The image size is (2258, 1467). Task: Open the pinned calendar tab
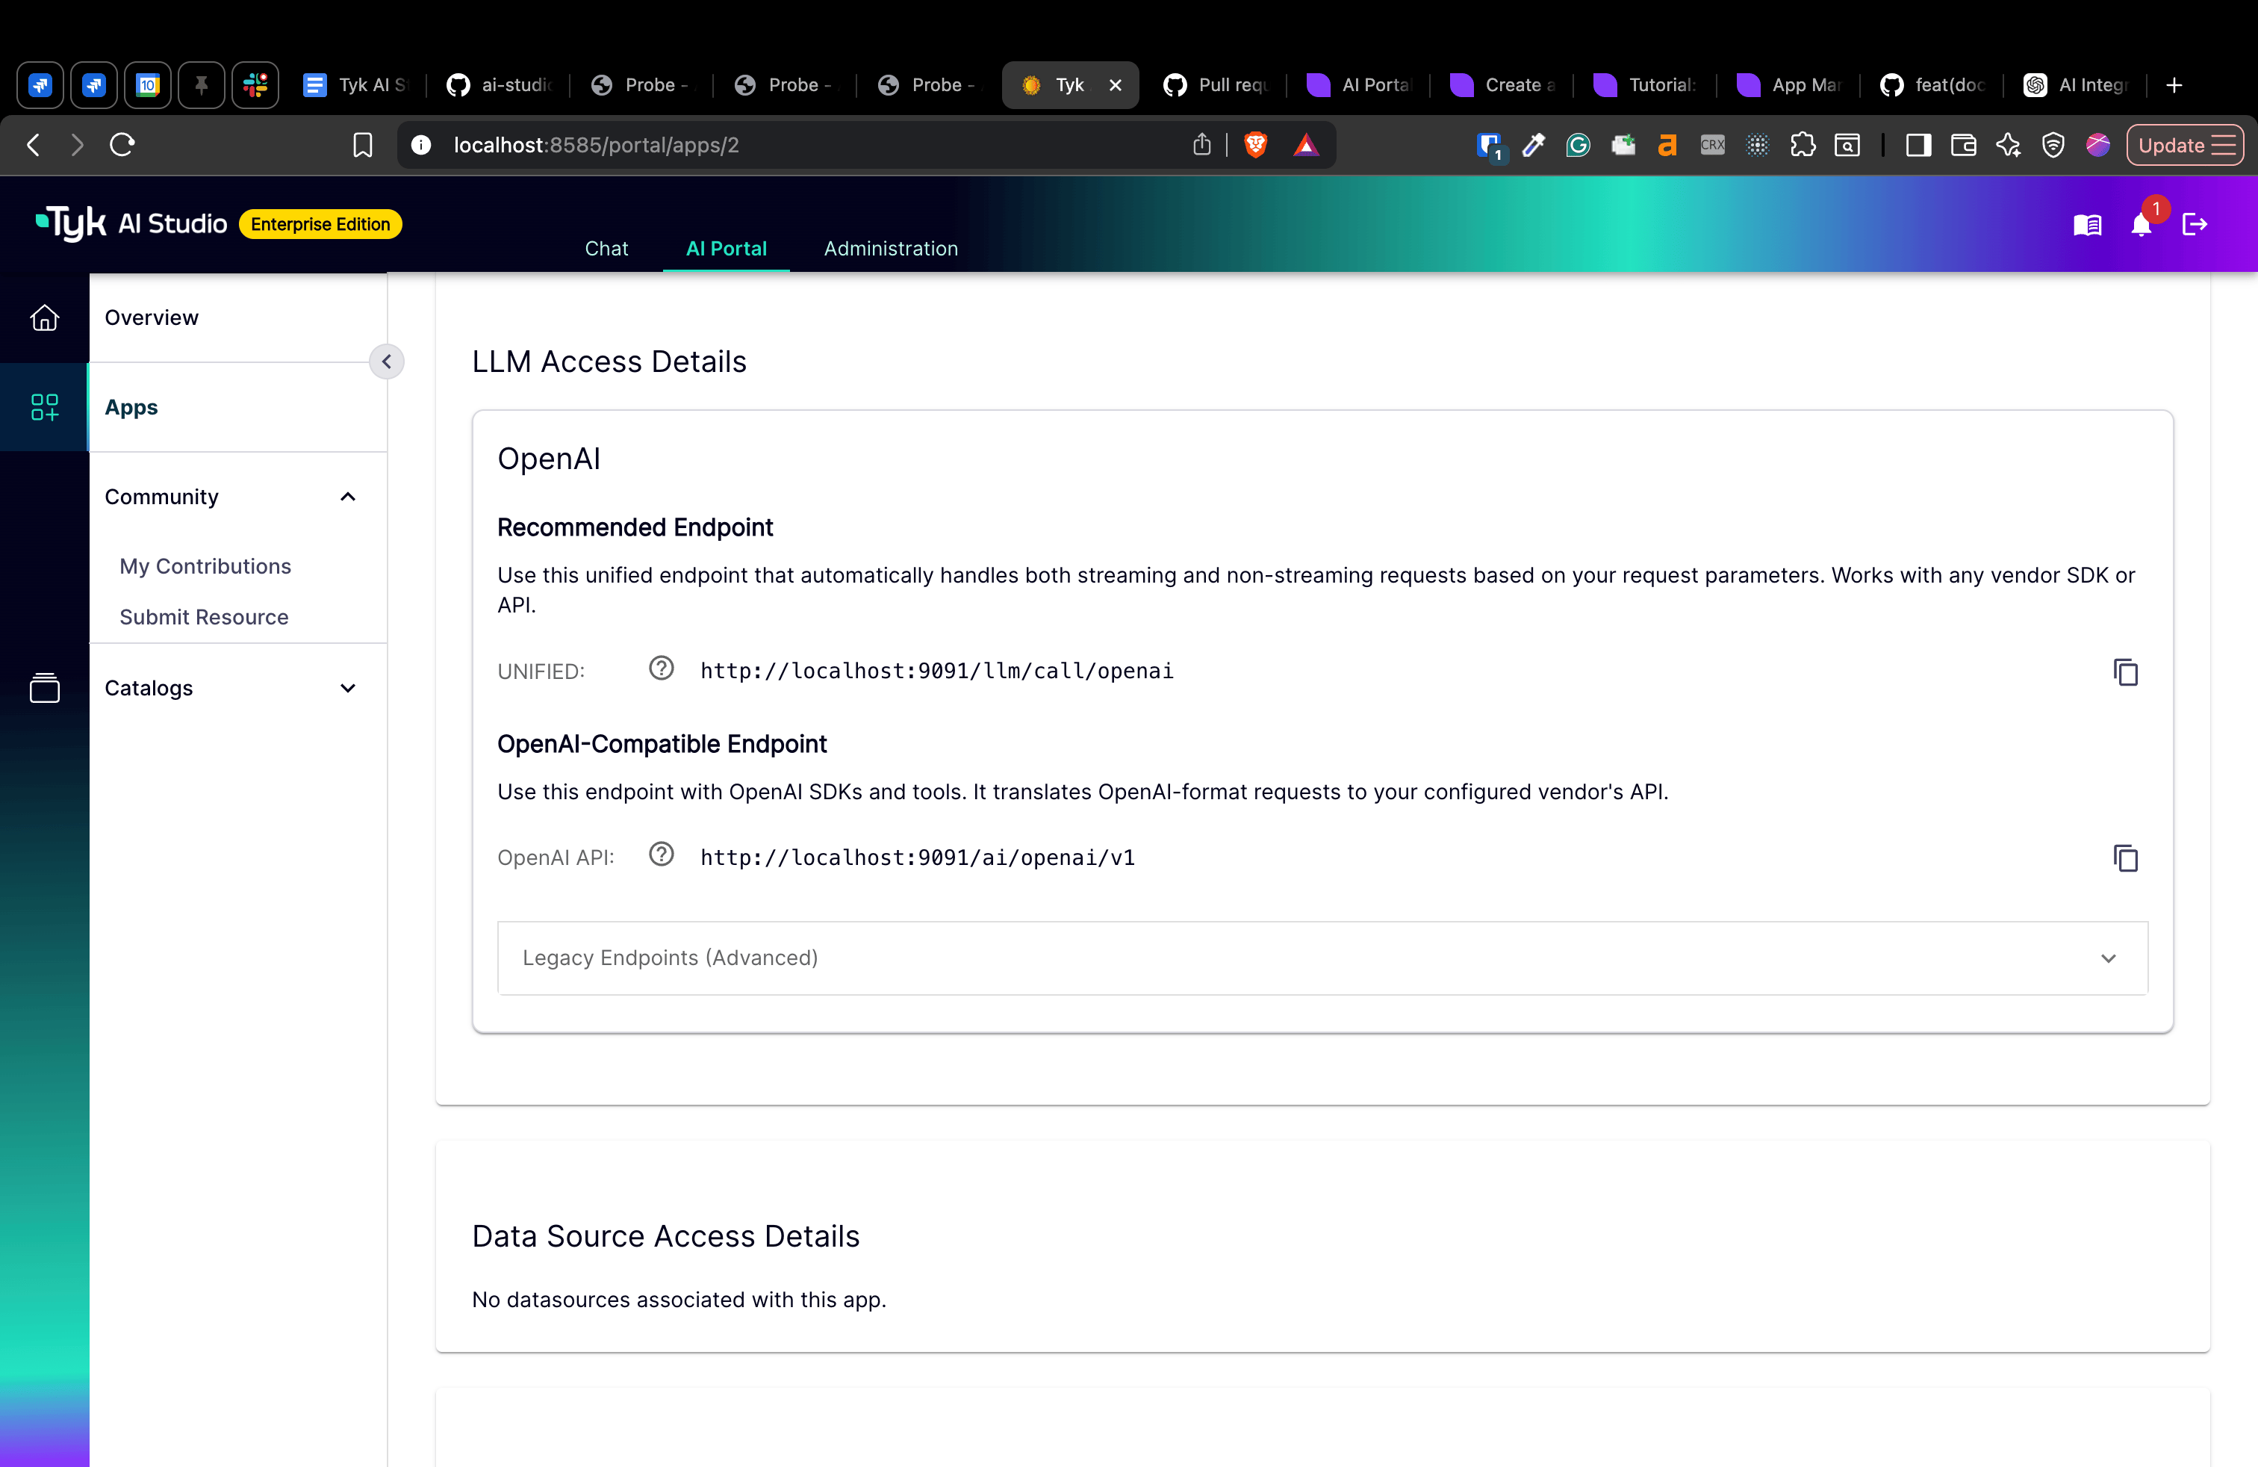pyautogui.click(x=148, y=85)
